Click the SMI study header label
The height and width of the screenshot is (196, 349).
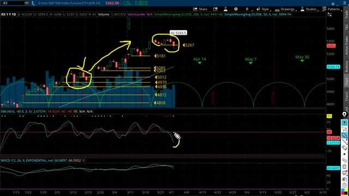[x=16, y=111]
